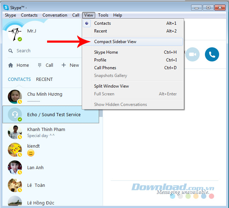The width and height of the screenshot is (229, 208).
Task: Click Show Hidden Conversations entry
Action: (x=133, y=105)
